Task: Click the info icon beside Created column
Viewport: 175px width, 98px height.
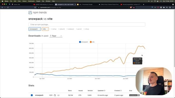Action: coord(121,91)
